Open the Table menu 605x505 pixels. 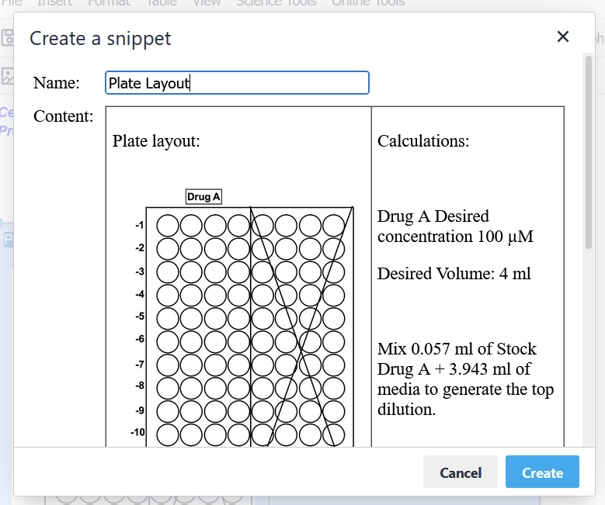(162, 3)
